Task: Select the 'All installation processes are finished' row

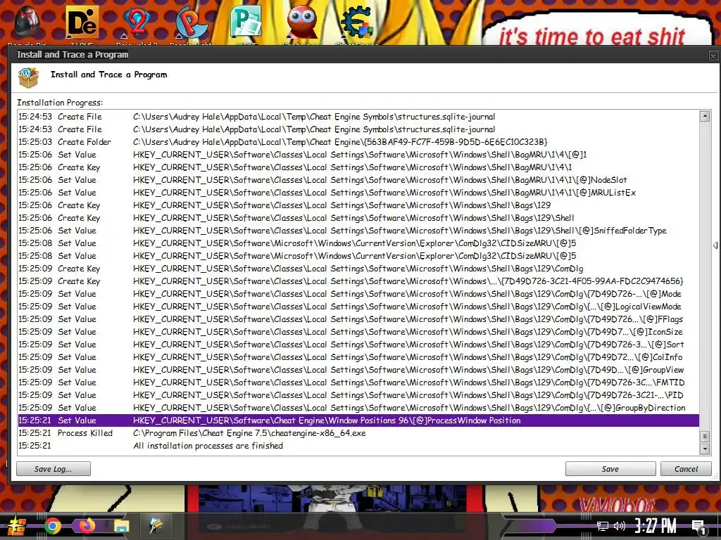Action: tap(358, 445)
